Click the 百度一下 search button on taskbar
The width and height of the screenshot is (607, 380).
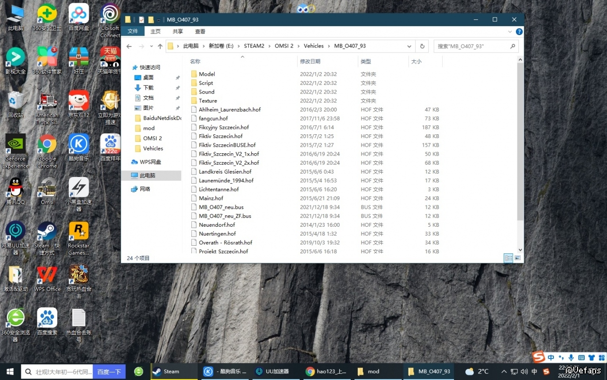click(109, 372)
